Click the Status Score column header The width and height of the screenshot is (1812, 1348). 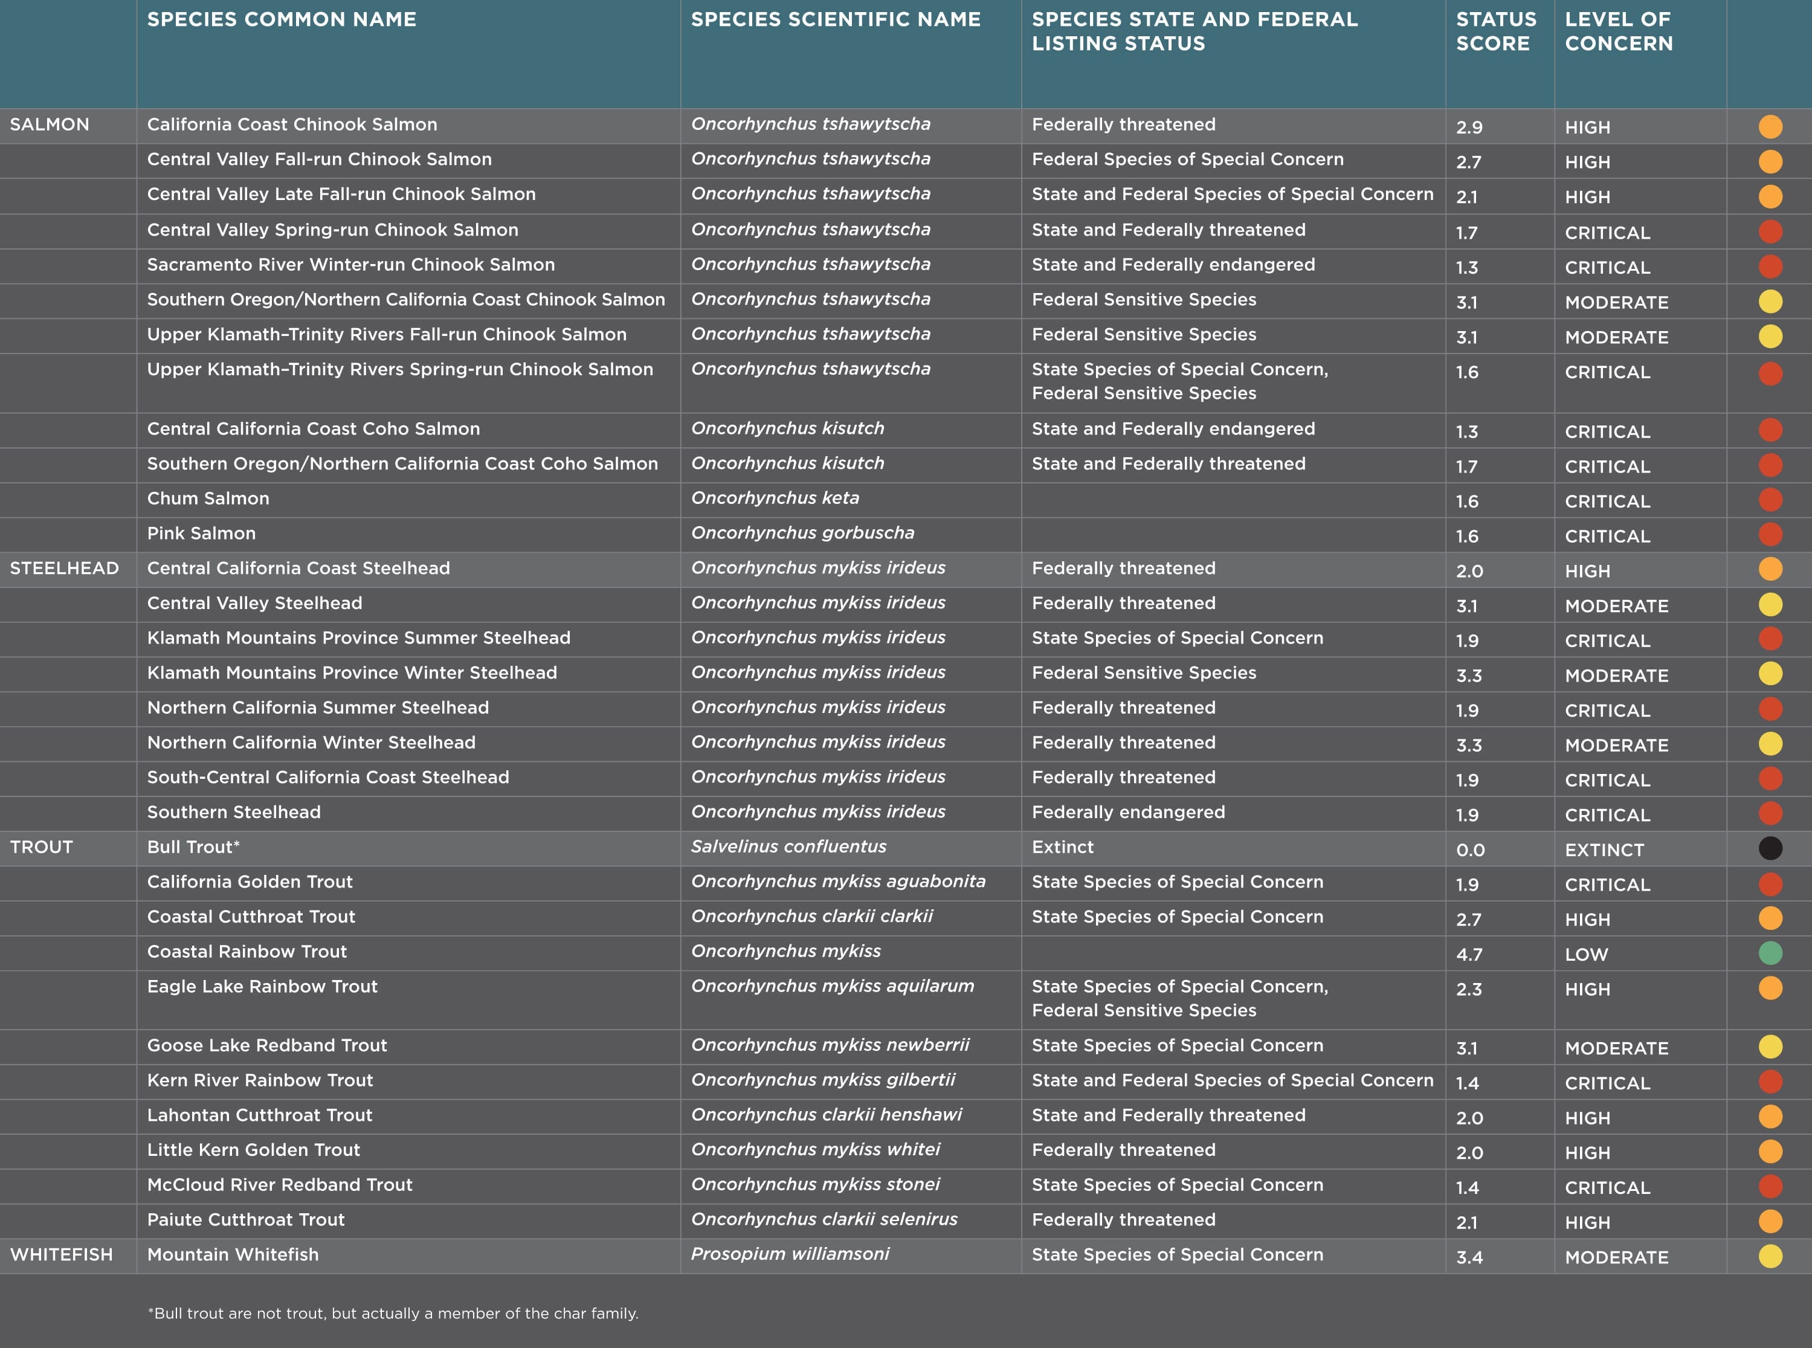pyautogui.click(x=1495, y=31)
